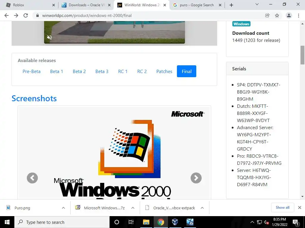This screenshot has height=228, width=305.
Task: Click the Windows 2000 screenshot image
Action: (114, 153)
